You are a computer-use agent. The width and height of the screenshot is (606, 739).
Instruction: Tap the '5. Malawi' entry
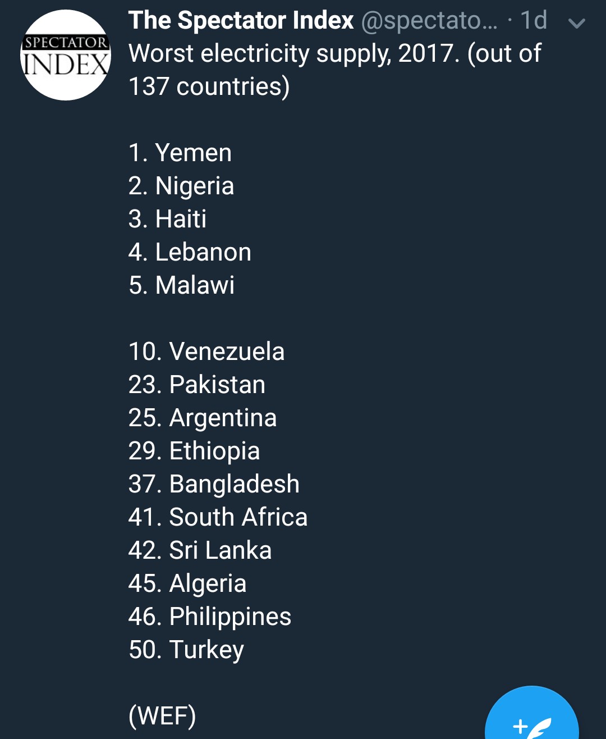coord(182,285)
